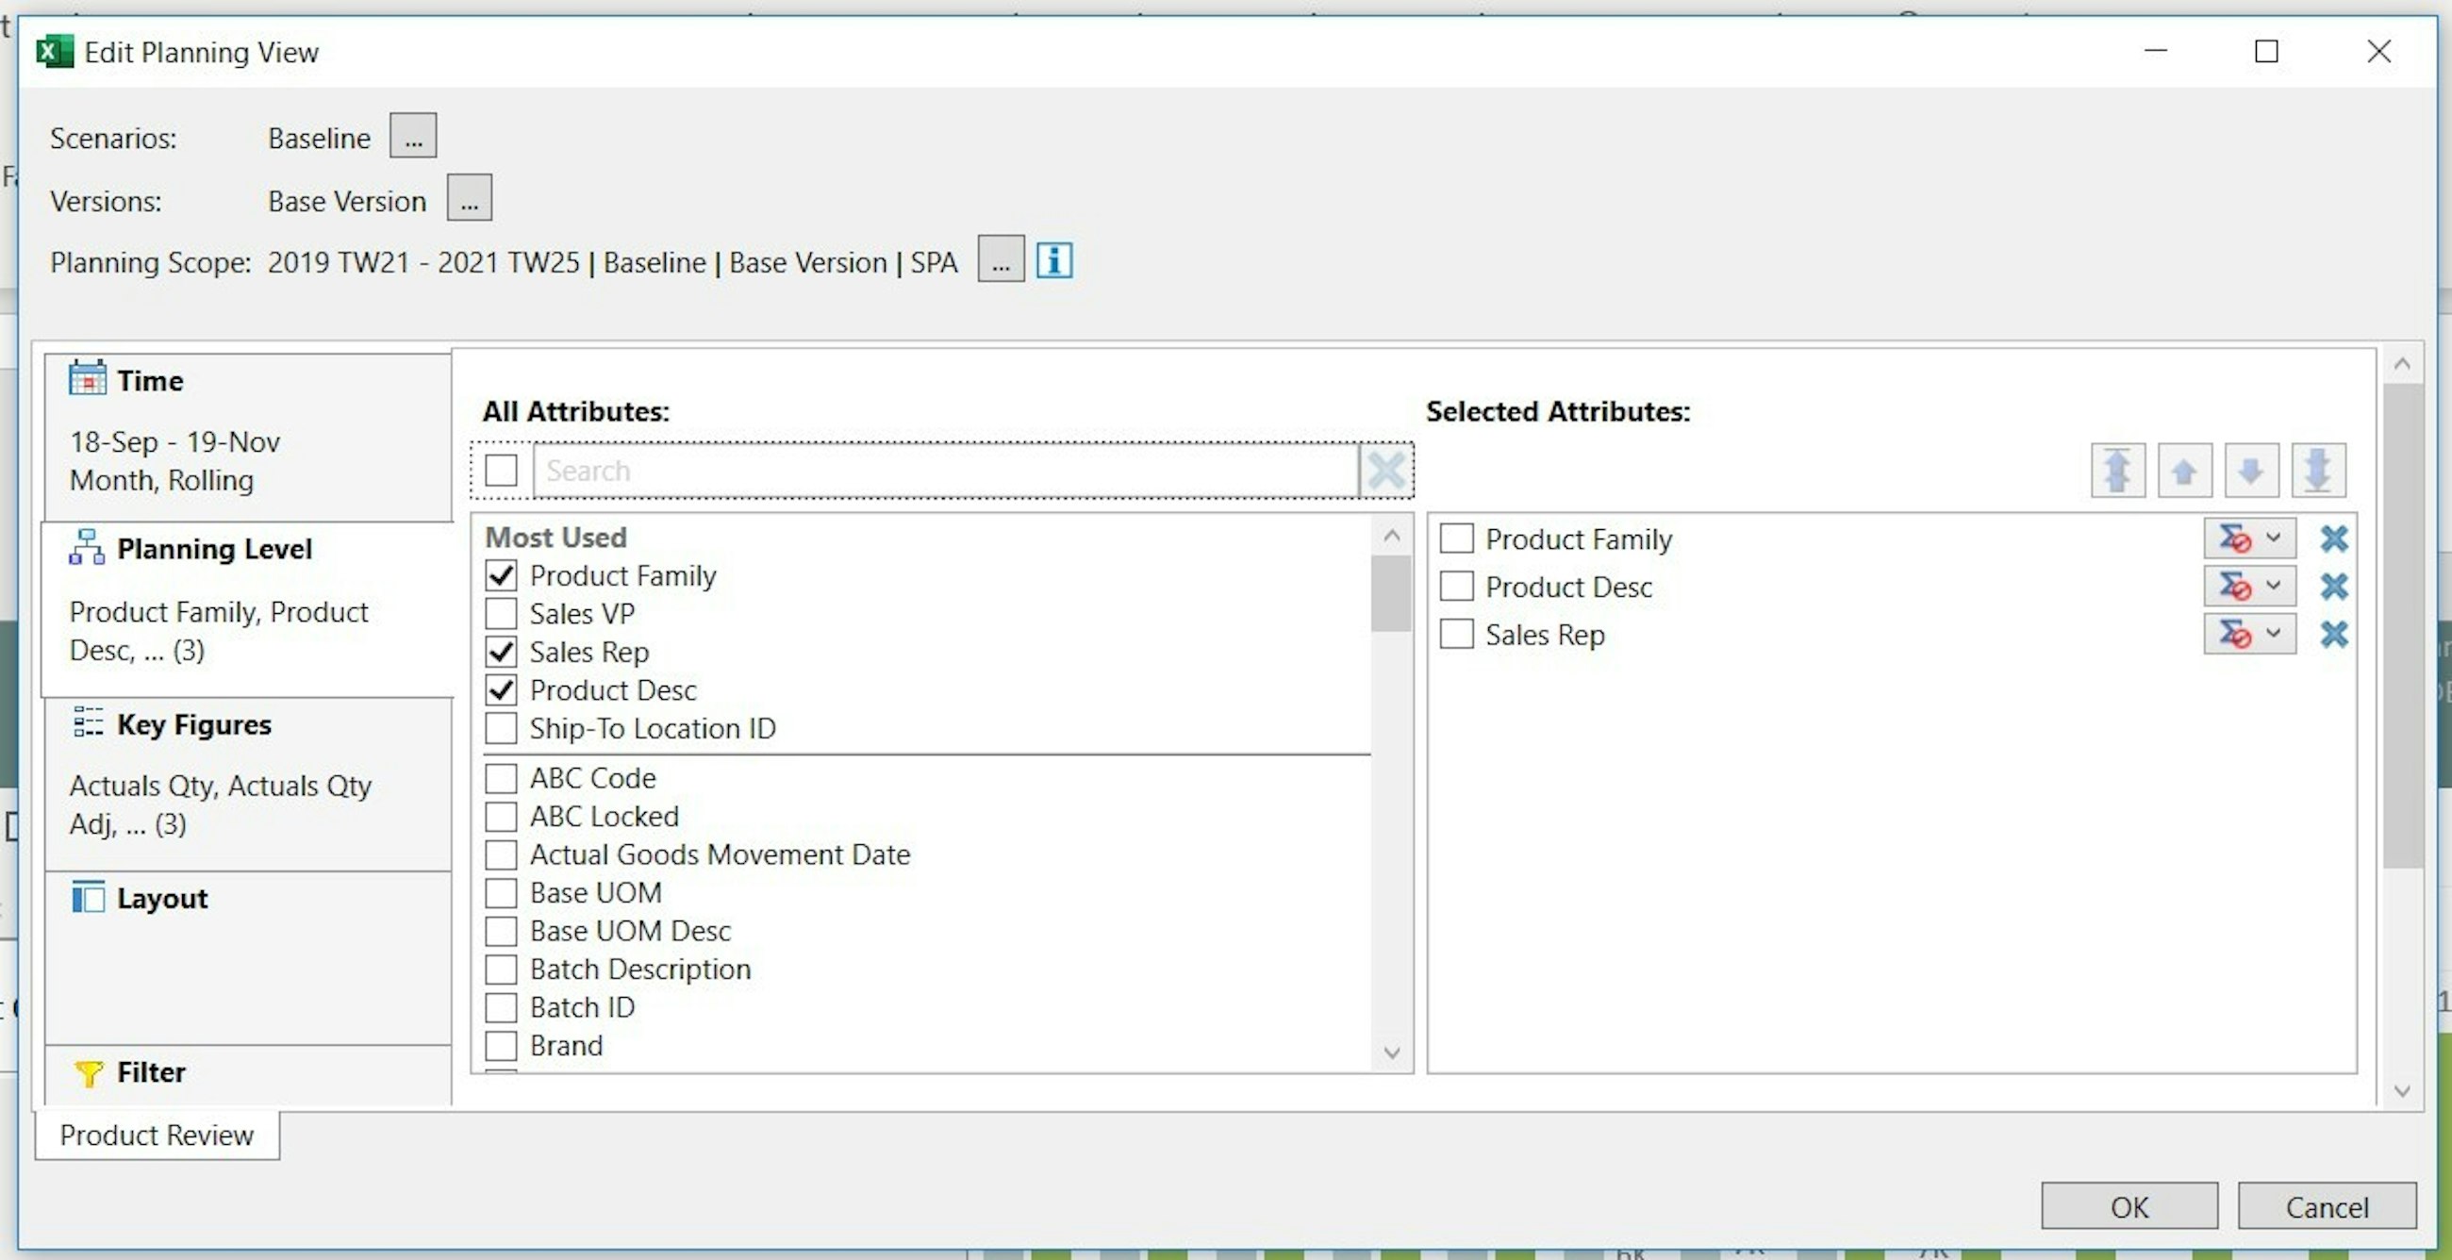2452x1260 pixels.
Task: Click the move-down arrow icon
Action: [x=2251, y=469]
